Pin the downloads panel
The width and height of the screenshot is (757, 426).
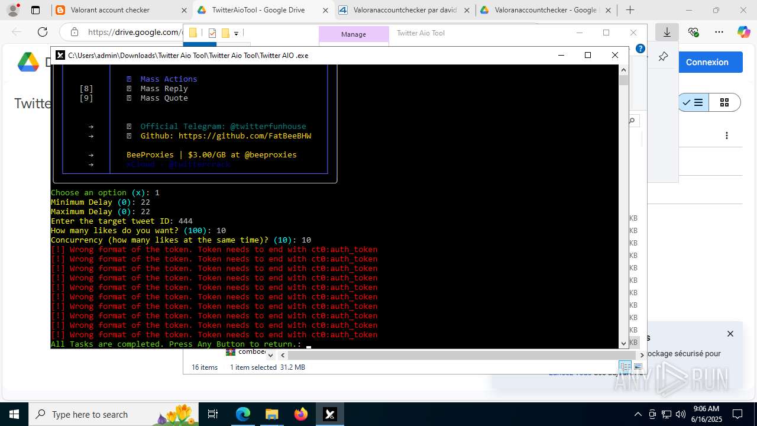[x=663, y=57]
